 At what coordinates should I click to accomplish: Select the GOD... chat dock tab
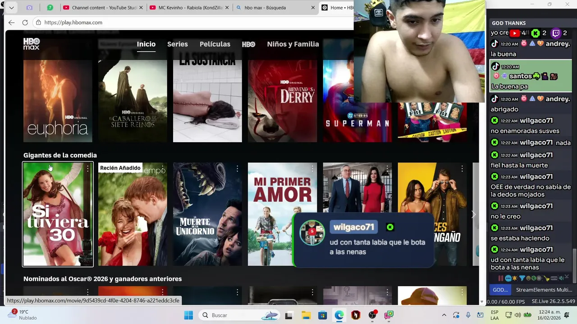point(500,290)
